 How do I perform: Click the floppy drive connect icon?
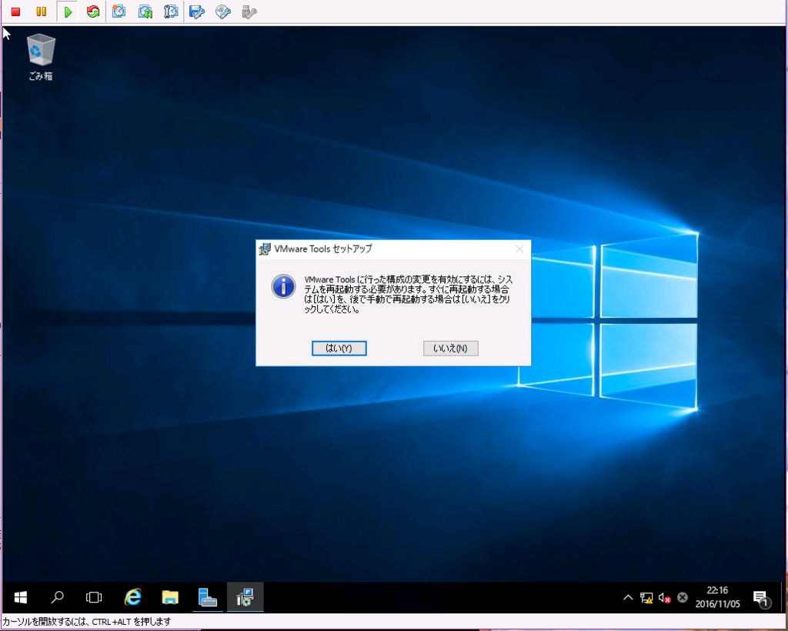click(x=196, y=12)
